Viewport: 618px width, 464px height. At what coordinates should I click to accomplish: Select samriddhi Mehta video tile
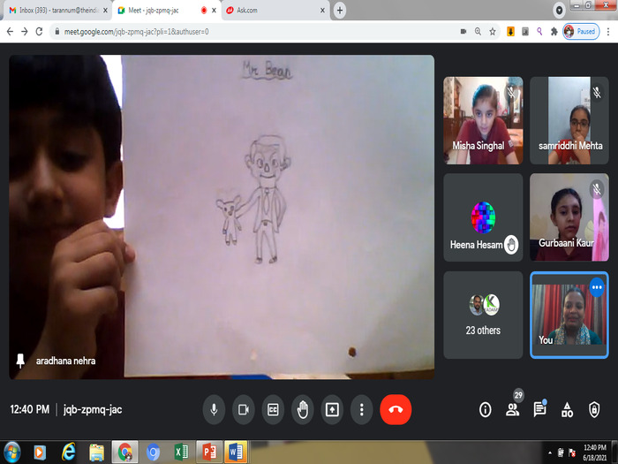tap(569, 120)
